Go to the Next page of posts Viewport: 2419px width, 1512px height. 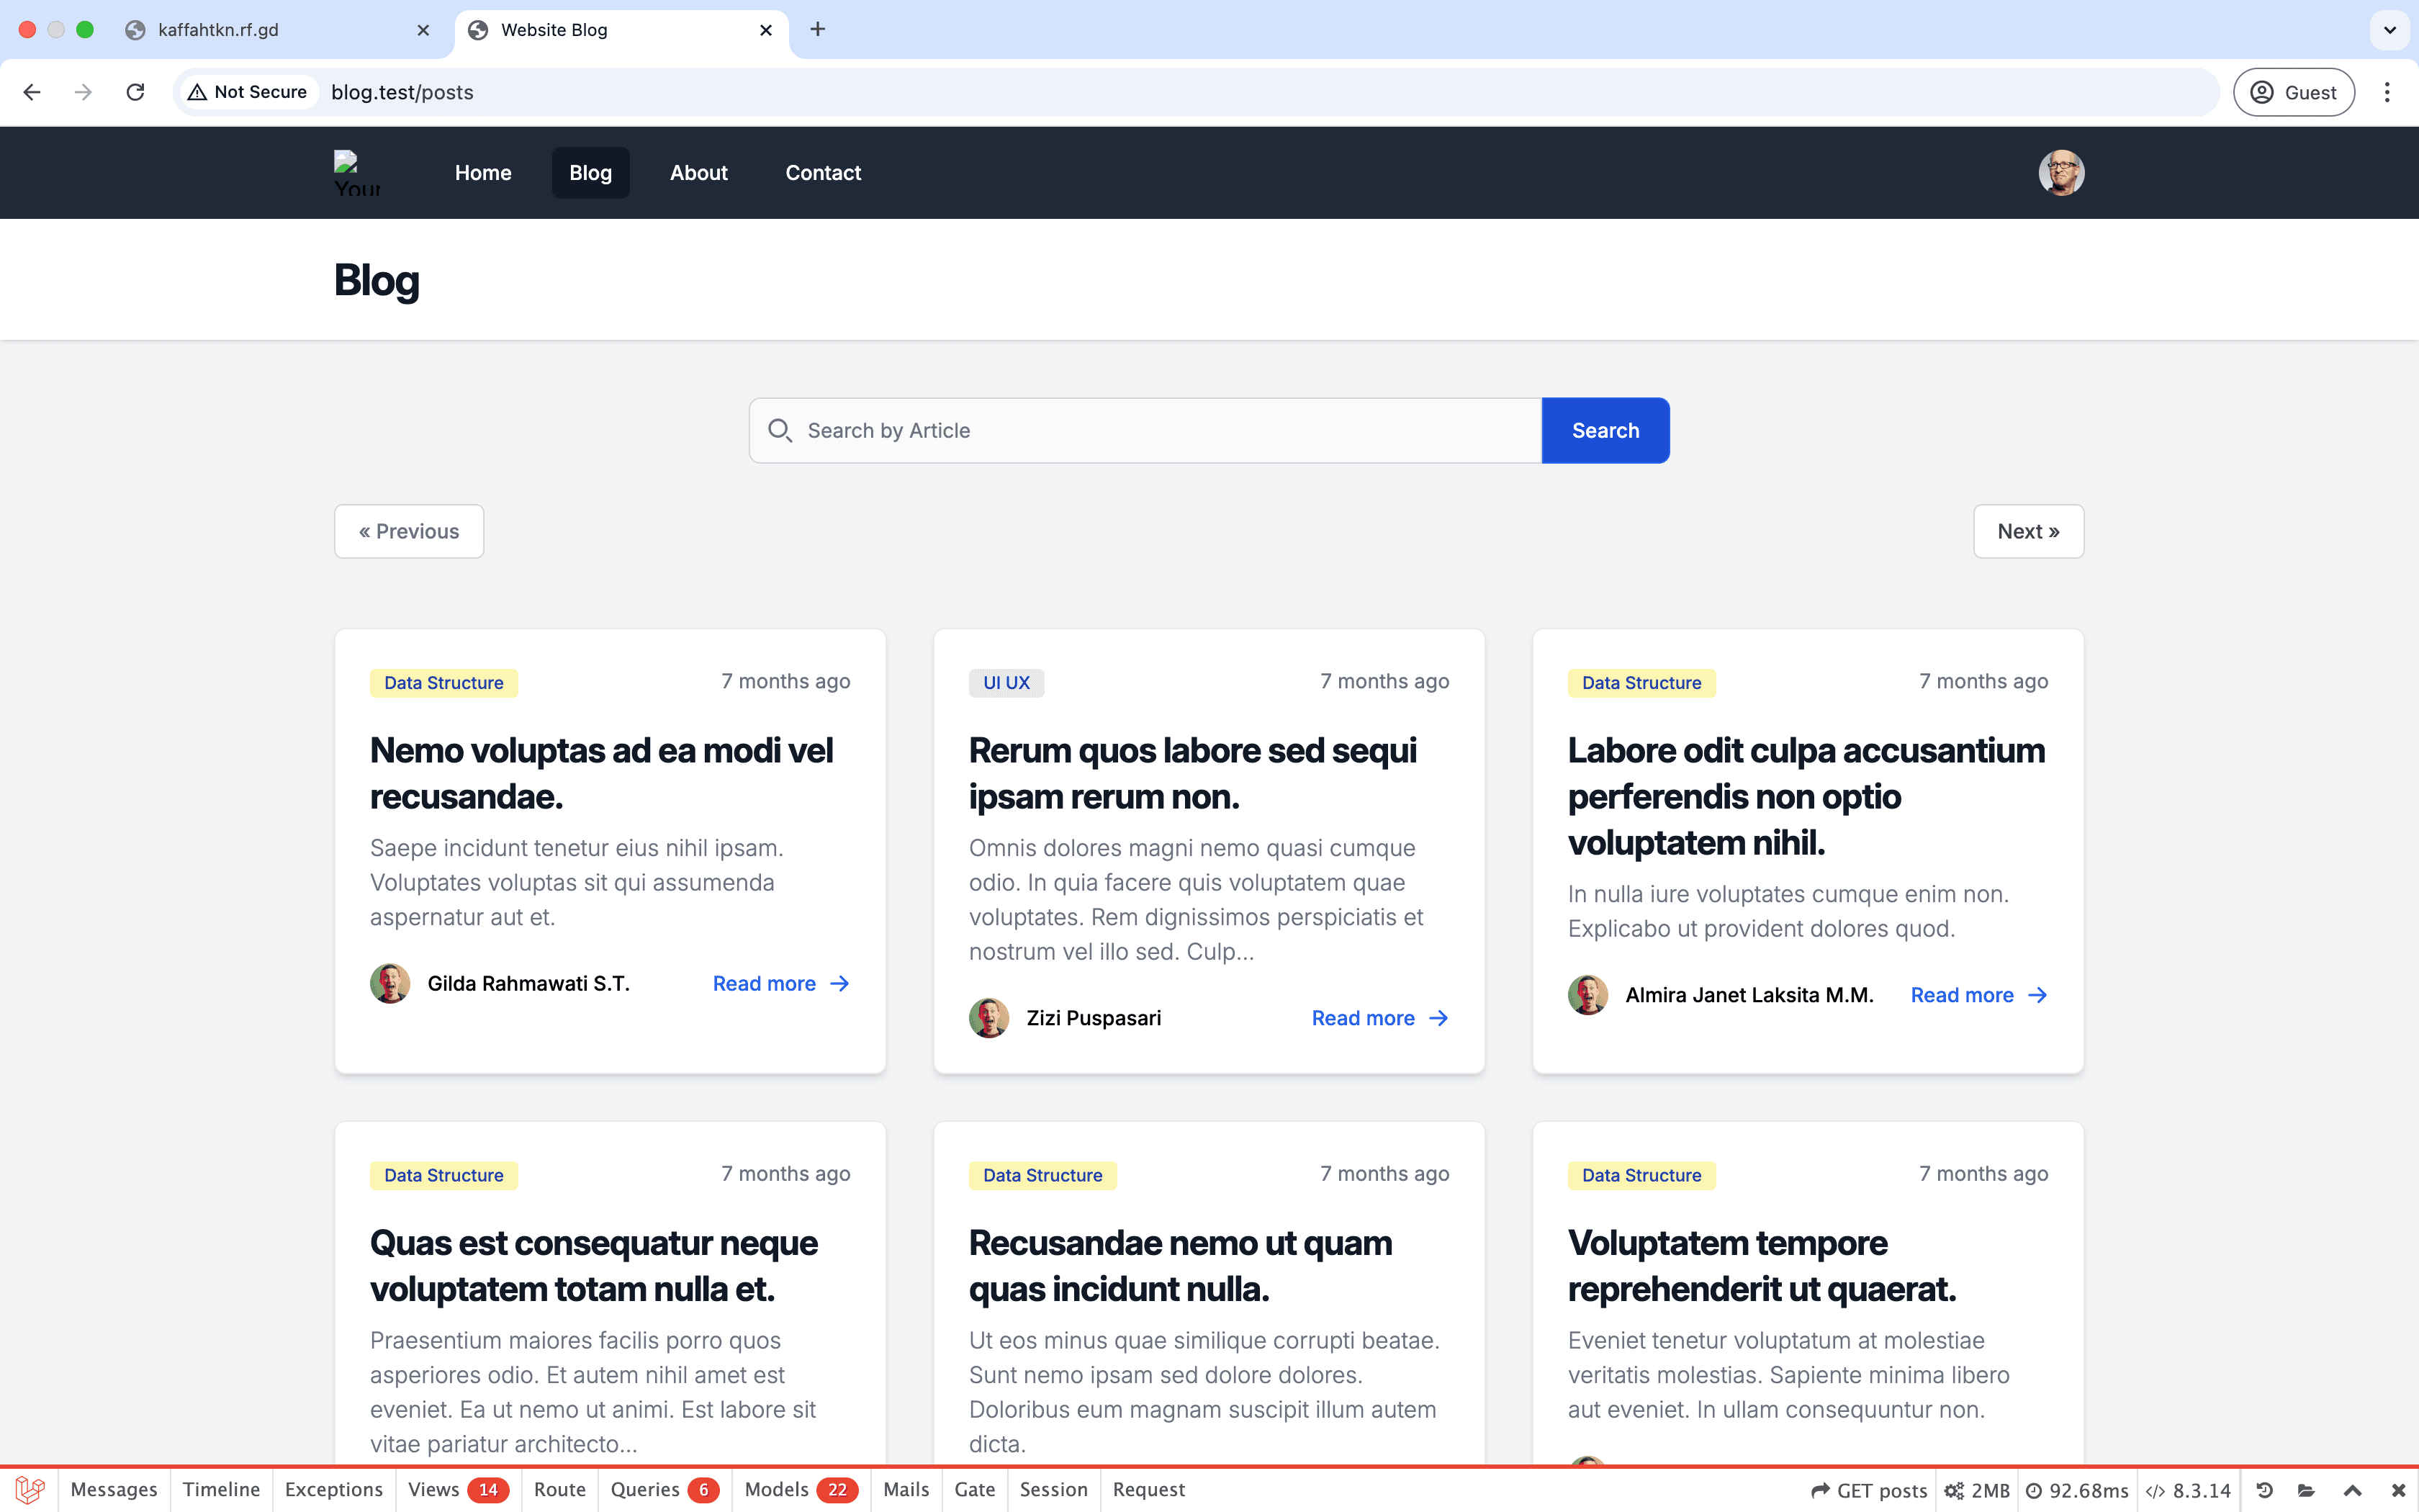click(2027, 532)
